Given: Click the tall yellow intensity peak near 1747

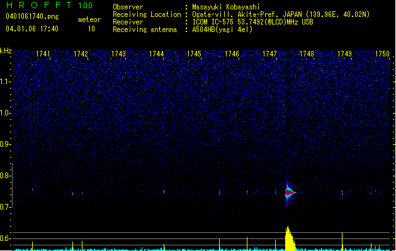Looking at the screenshot, I should [290, 238].
